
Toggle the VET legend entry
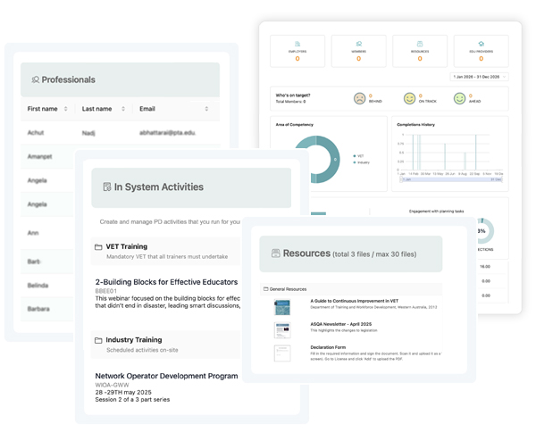358,156
